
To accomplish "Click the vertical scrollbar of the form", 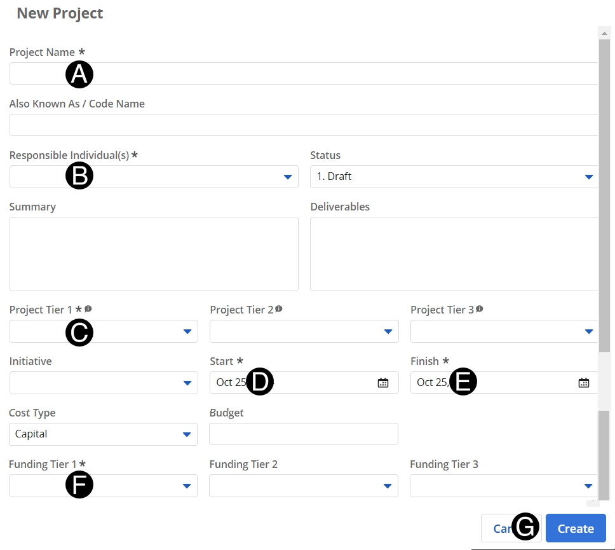I will [x=604, y=191].
